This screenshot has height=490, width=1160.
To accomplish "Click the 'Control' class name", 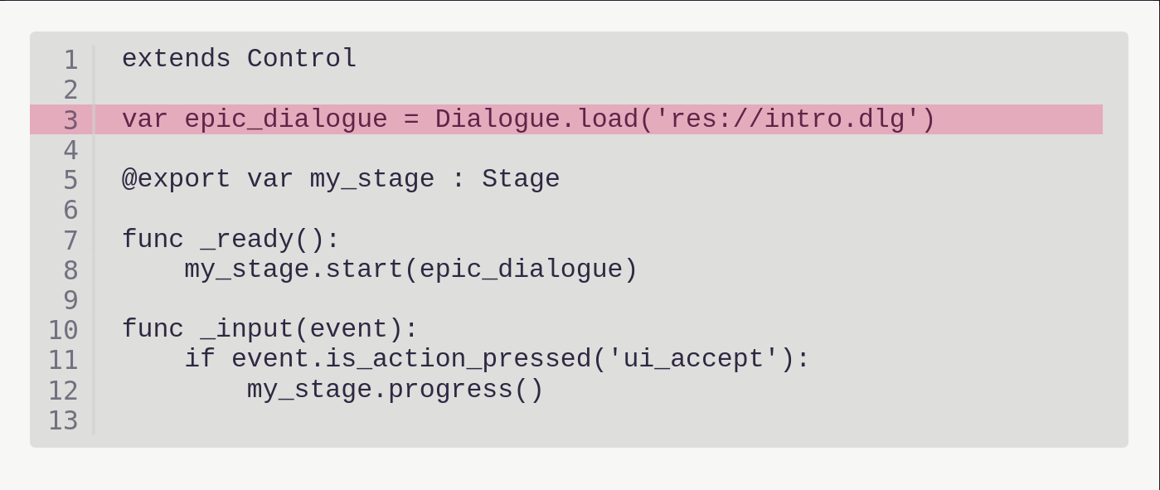I will click(x=302, y=59).
